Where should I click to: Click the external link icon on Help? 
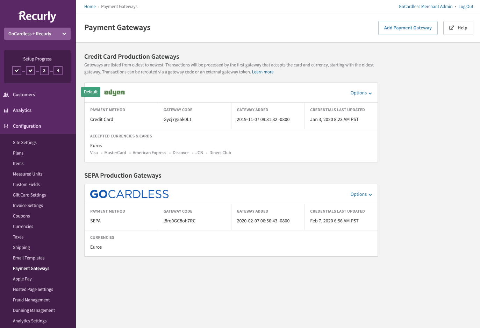coord(452,28)
